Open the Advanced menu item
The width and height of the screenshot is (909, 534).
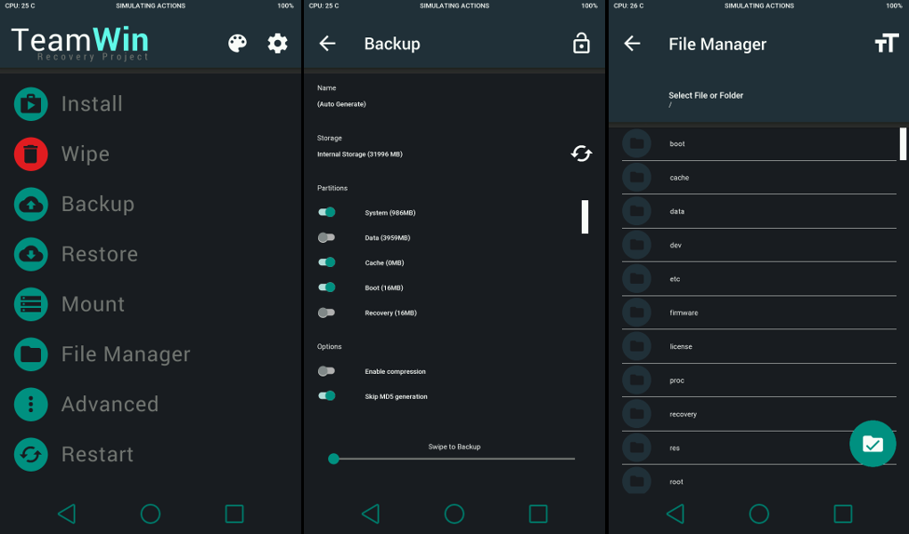pos(110,404)
